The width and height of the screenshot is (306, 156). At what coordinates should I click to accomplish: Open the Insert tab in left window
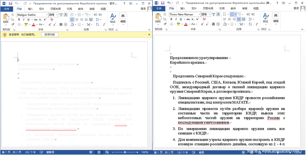tap(30, 9)
